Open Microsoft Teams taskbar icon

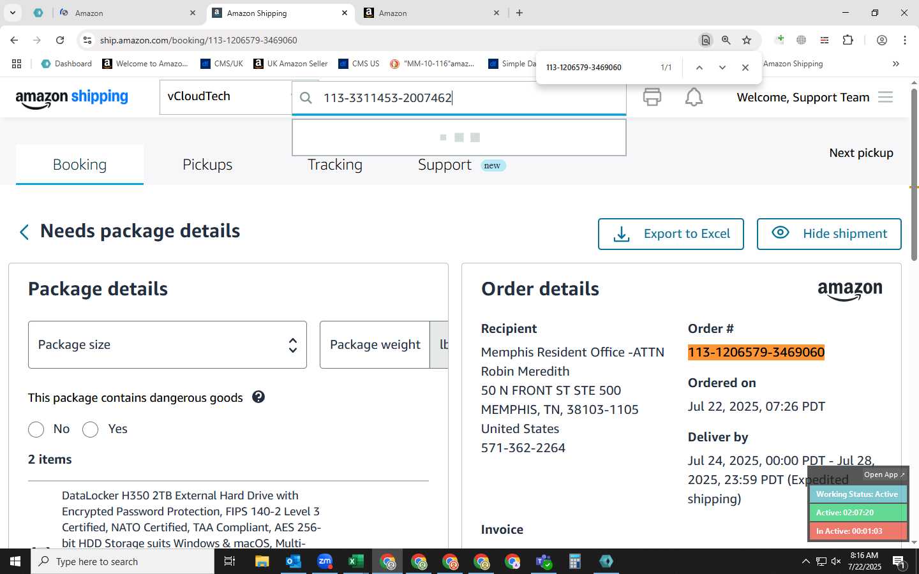(544, 561)
